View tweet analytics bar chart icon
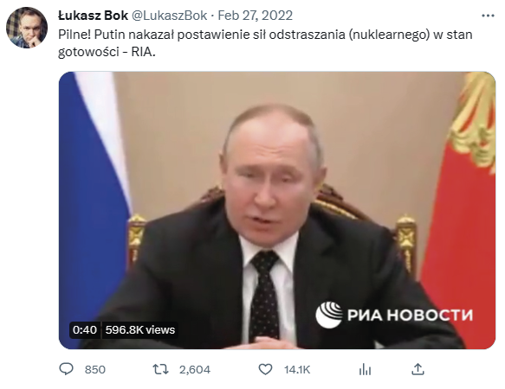 365,369
